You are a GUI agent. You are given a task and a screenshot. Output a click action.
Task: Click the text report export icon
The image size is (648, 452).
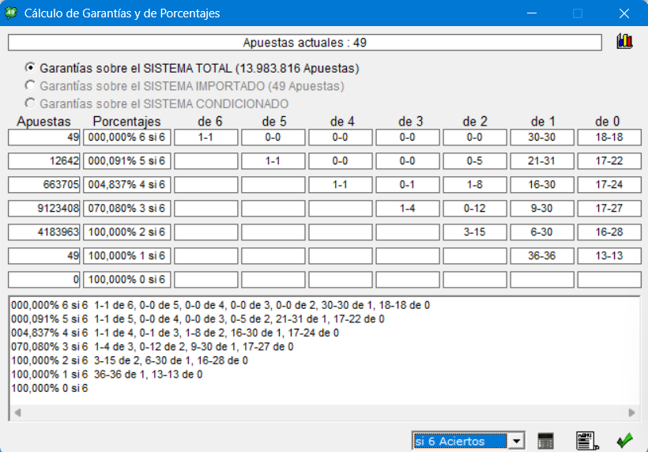(x=586, y=441)
